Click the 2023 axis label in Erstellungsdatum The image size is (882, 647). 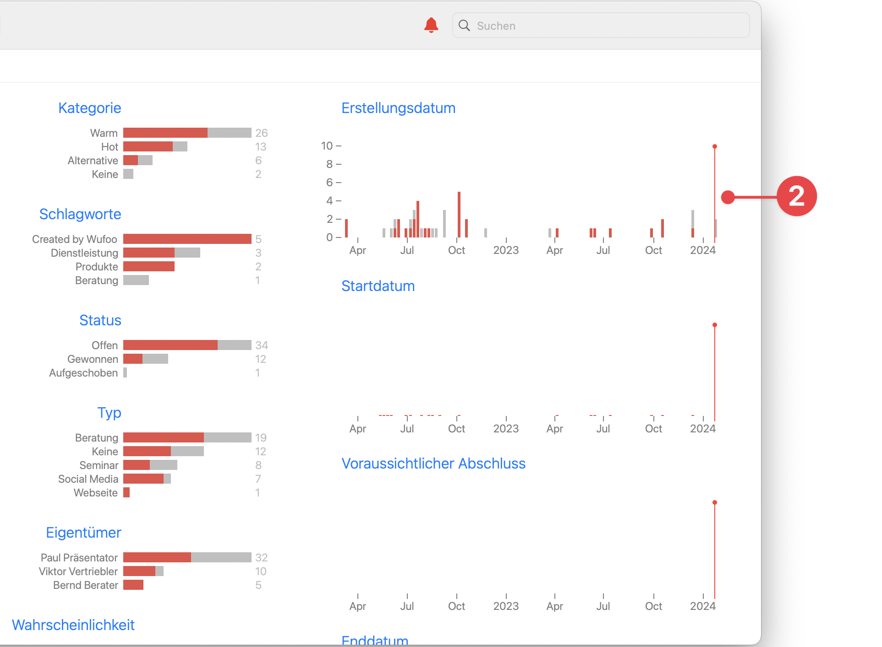[x=506, y=250]
